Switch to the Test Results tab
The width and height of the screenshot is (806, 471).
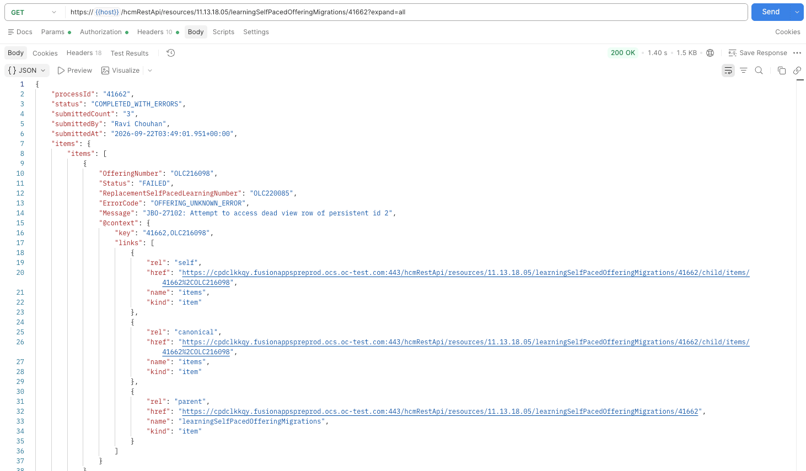point(130,53)
